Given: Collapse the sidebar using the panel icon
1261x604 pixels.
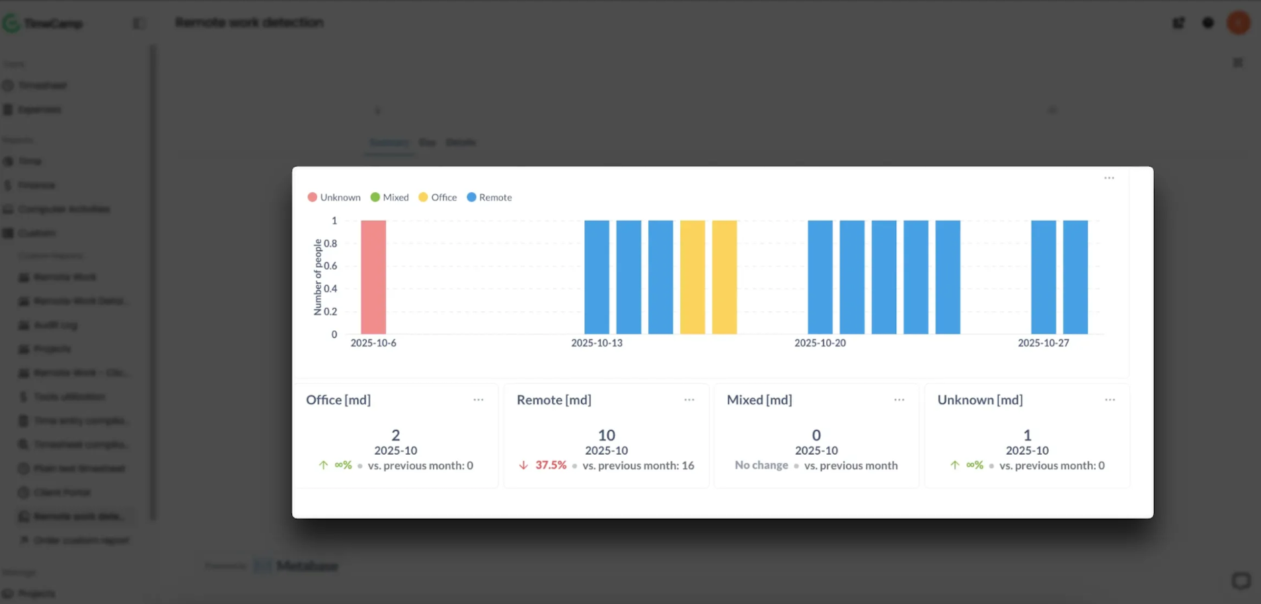Looking at the screenshot, I should (x=139, y=23).
